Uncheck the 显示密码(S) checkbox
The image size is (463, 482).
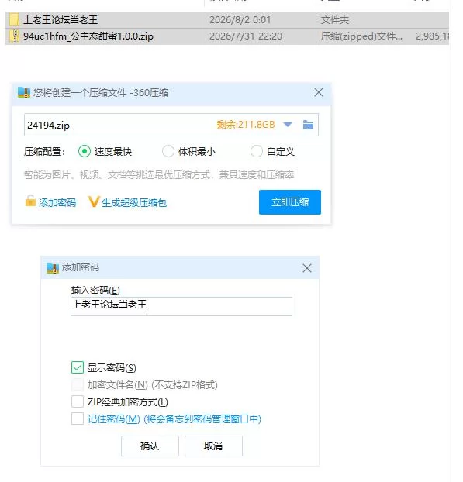(78, 367)
